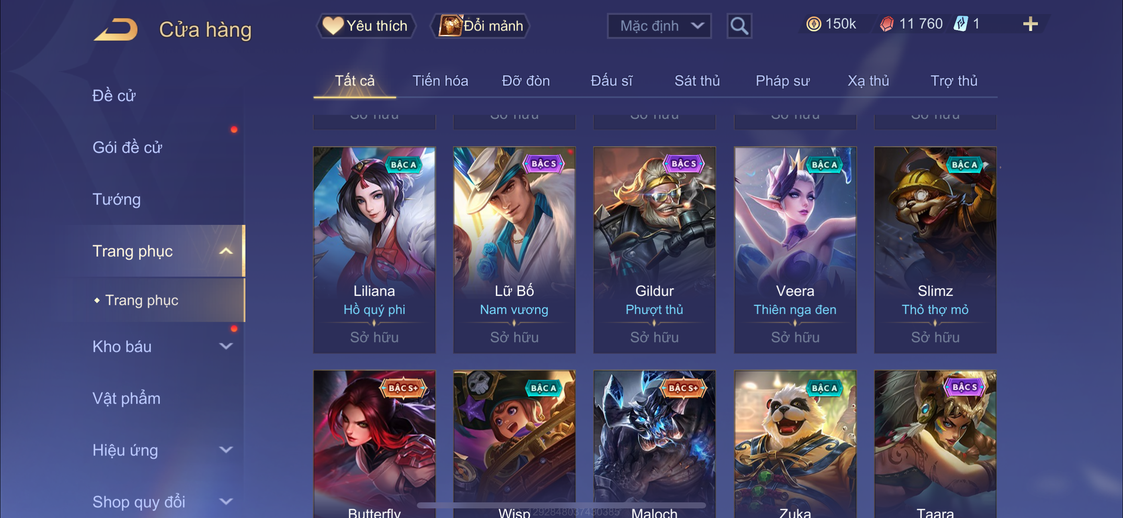Select the Pháp sư tab
1123x518 pixels.
point(782,81)
